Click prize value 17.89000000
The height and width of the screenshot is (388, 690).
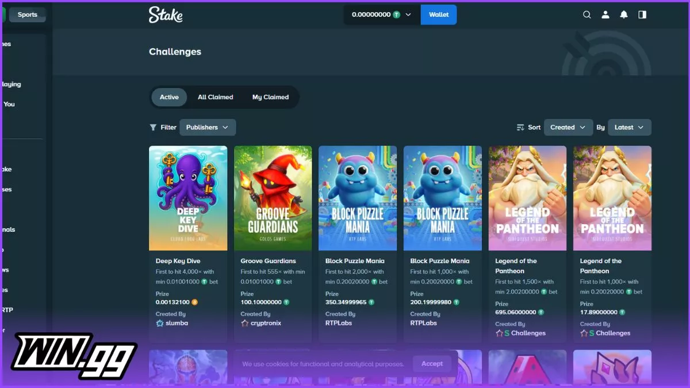click(599, 313)
